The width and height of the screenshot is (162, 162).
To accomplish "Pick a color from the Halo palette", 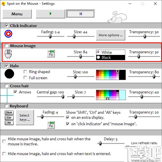I will coord(107,75).
